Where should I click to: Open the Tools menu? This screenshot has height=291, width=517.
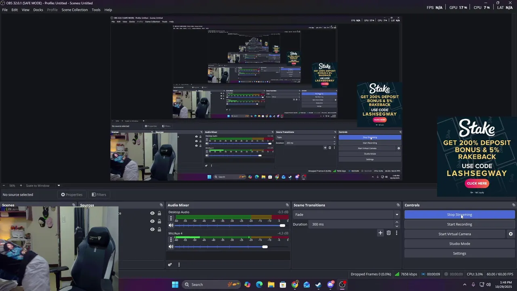[96, 10]
